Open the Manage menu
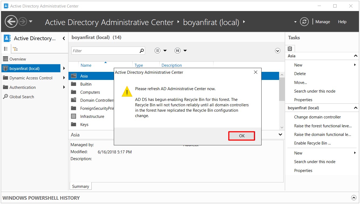 pos(323,22)
